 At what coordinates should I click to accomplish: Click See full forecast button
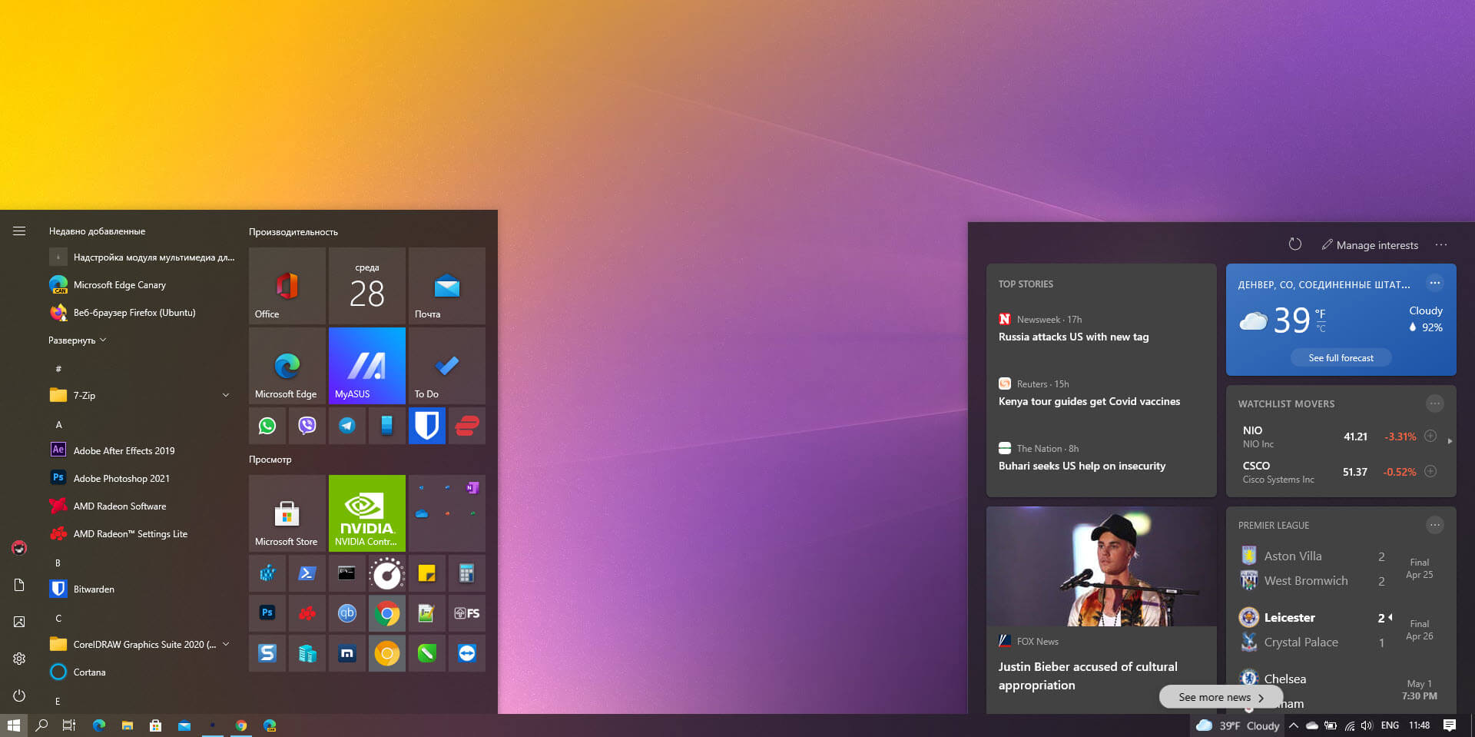point(1341,357)
